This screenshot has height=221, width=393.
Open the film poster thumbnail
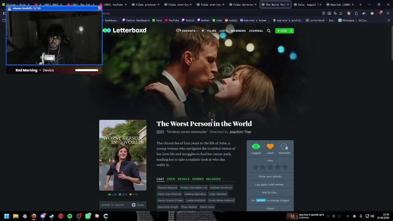tap(123, 155)
